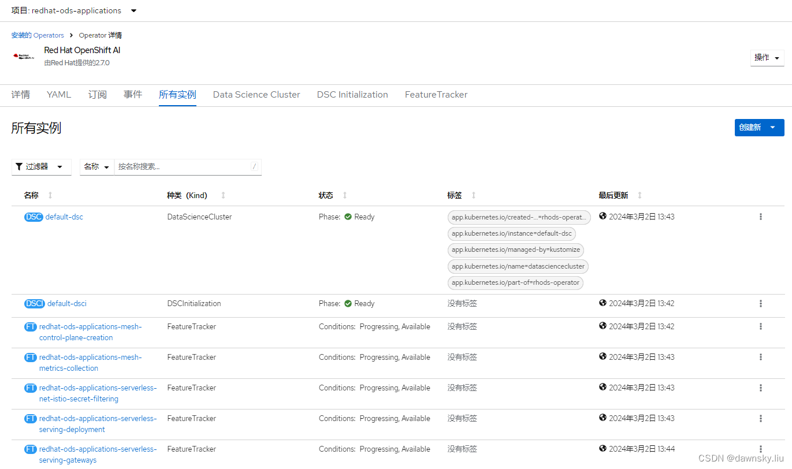Screen dimensions: 792x469
Task: Click the app.kubernetes.io/managed-by=kustomize label chip
Action: point(516,250)
